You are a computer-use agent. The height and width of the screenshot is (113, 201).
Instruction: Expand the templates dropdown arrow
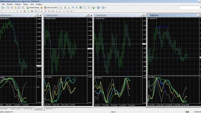click(105, 8)
